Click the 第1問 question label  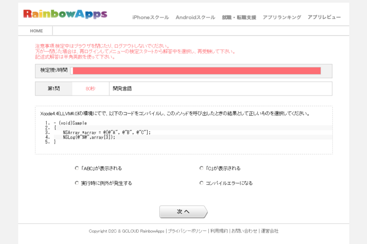tap(54, 89)
